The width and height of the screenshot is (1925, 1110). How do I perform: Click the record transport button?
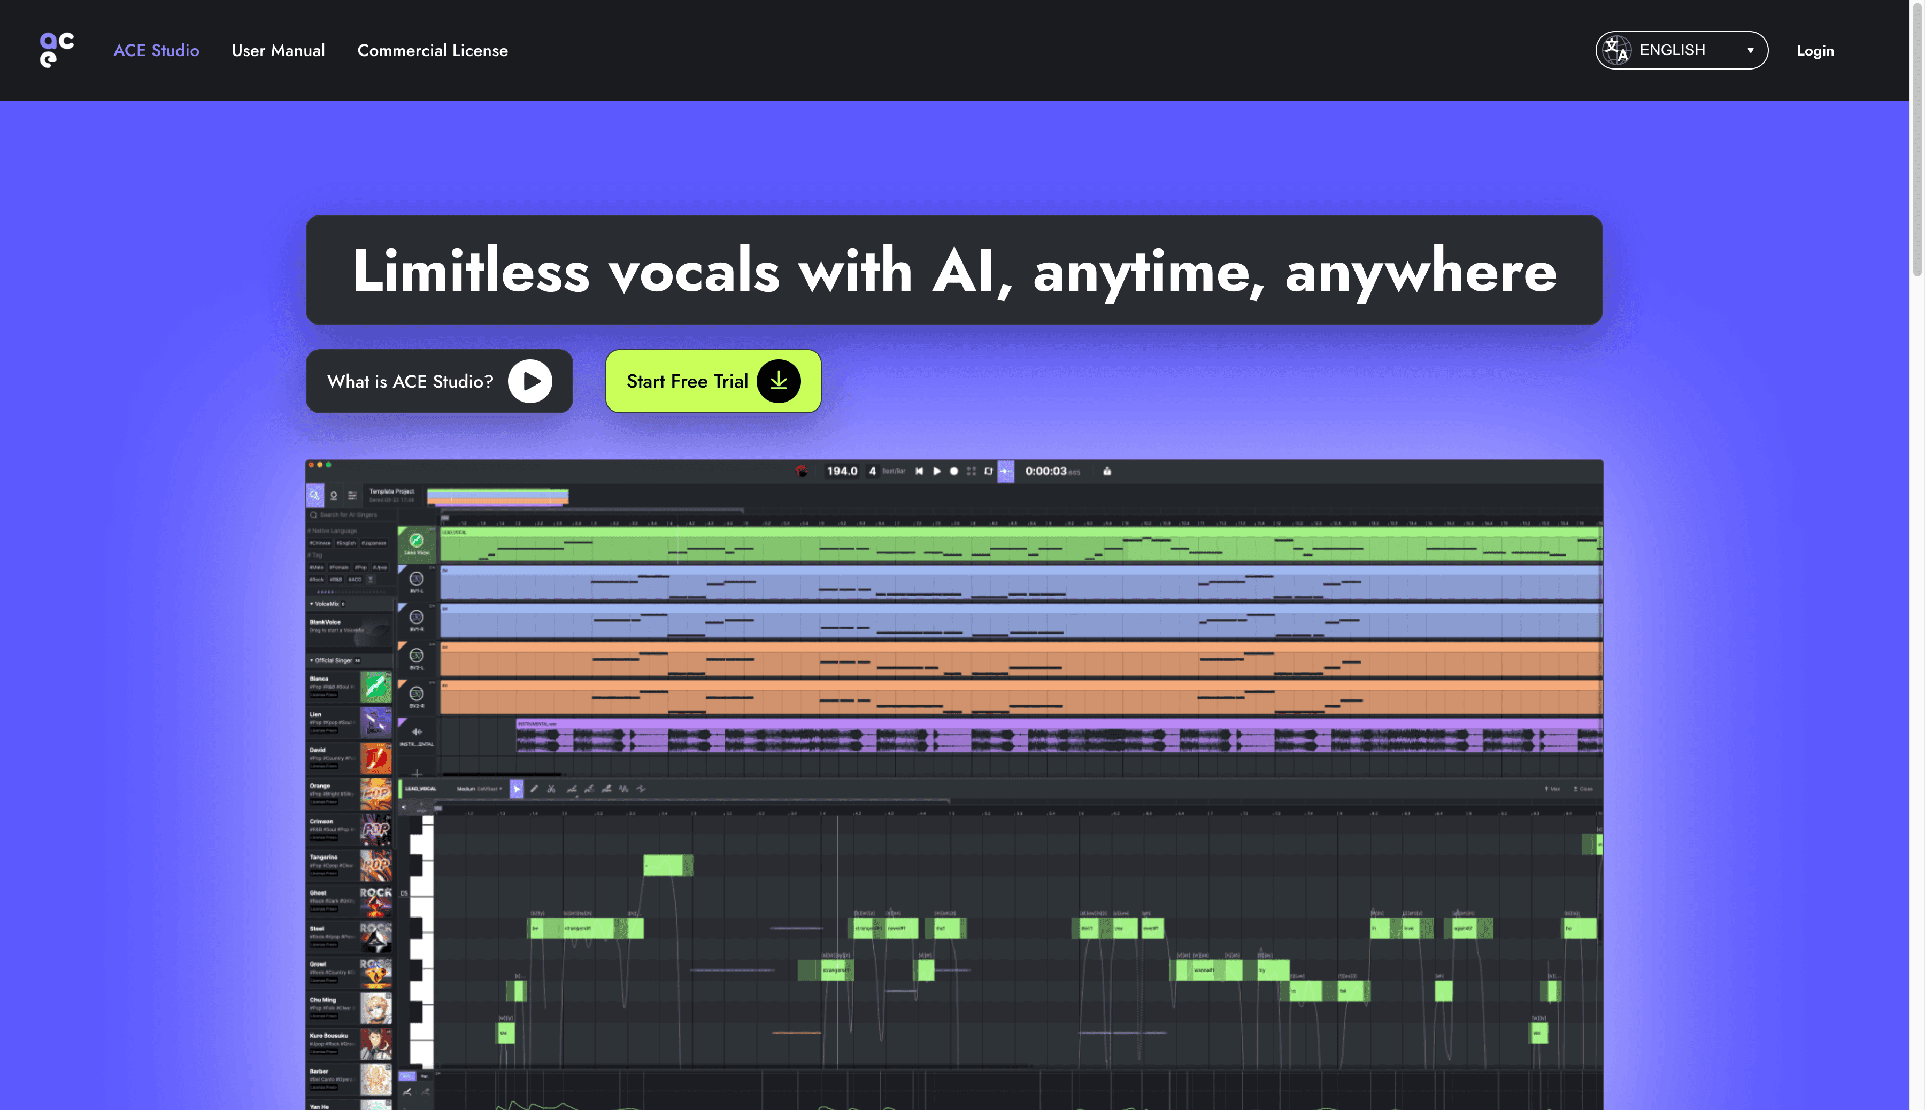tap(954, 471)
